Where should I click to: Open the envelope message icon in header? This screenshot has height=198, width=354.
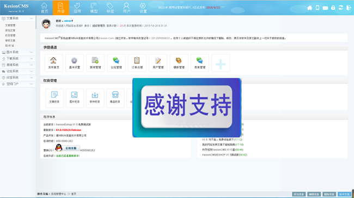pyautogui.click(x=325, y=8)
